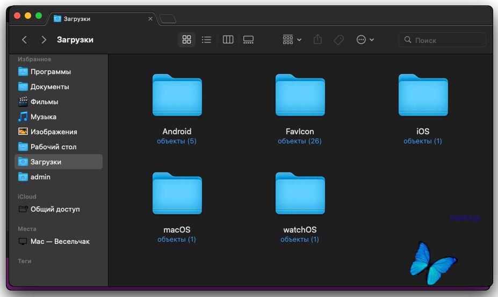Open the admin home folder in sidebar

point(59,177)
